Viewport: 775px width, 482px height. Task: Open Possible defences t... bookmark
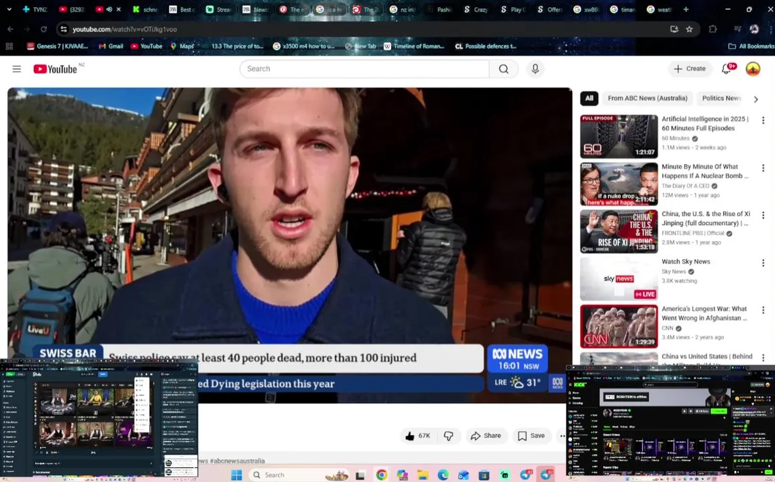tap(486, 46)
